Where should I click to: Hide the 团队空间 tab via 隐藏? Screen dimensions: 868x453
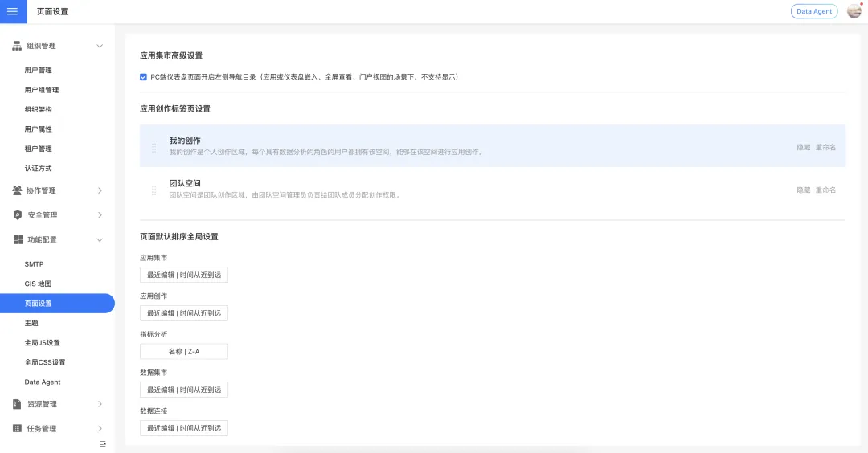(803, 190)
